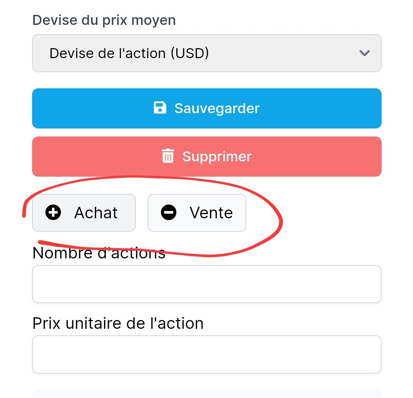
Task: Click the "Vente" text label
Action: coord(211,213)
